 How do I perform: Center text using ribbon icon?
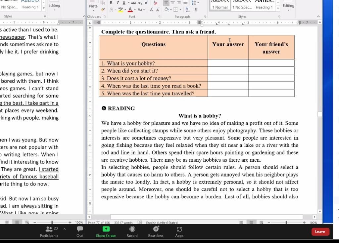pyautogui.click(x=172, y=3)
